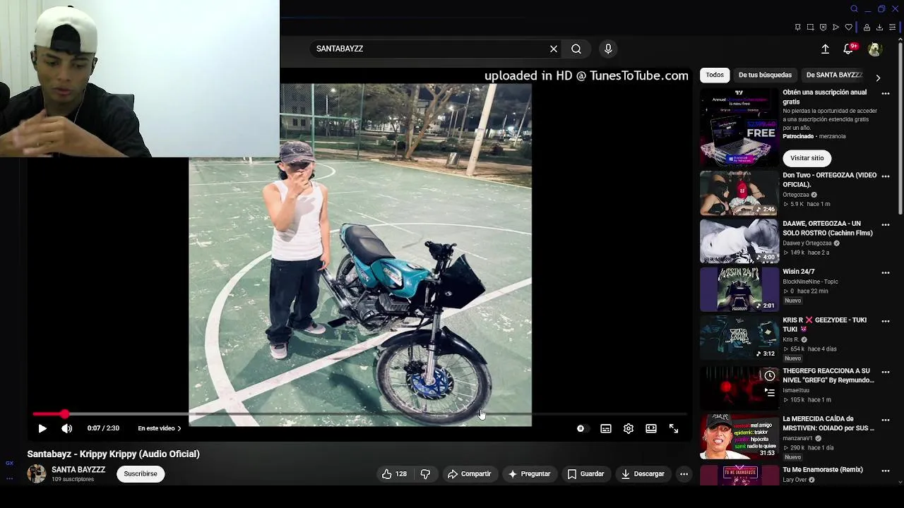Open options for the sponsored ad
The width and height of the screenshot is (904, 508).
point(886,94)
